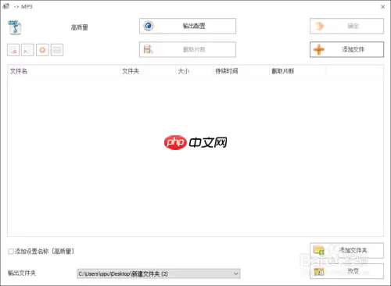Click the 截取片断 column header in the list

click(297, 71)
